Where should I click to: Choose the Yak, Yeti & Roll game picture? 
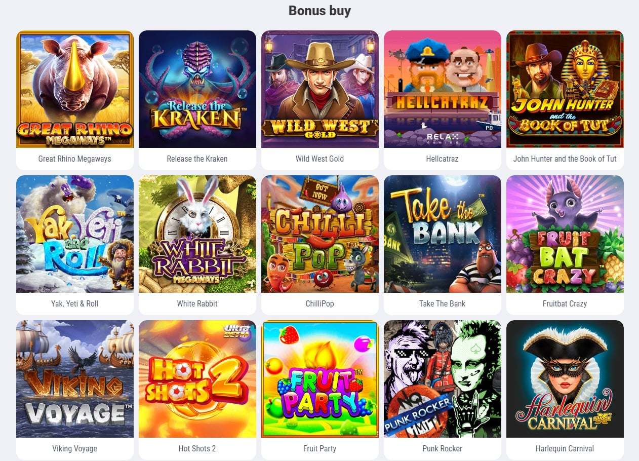click(75, 234)
